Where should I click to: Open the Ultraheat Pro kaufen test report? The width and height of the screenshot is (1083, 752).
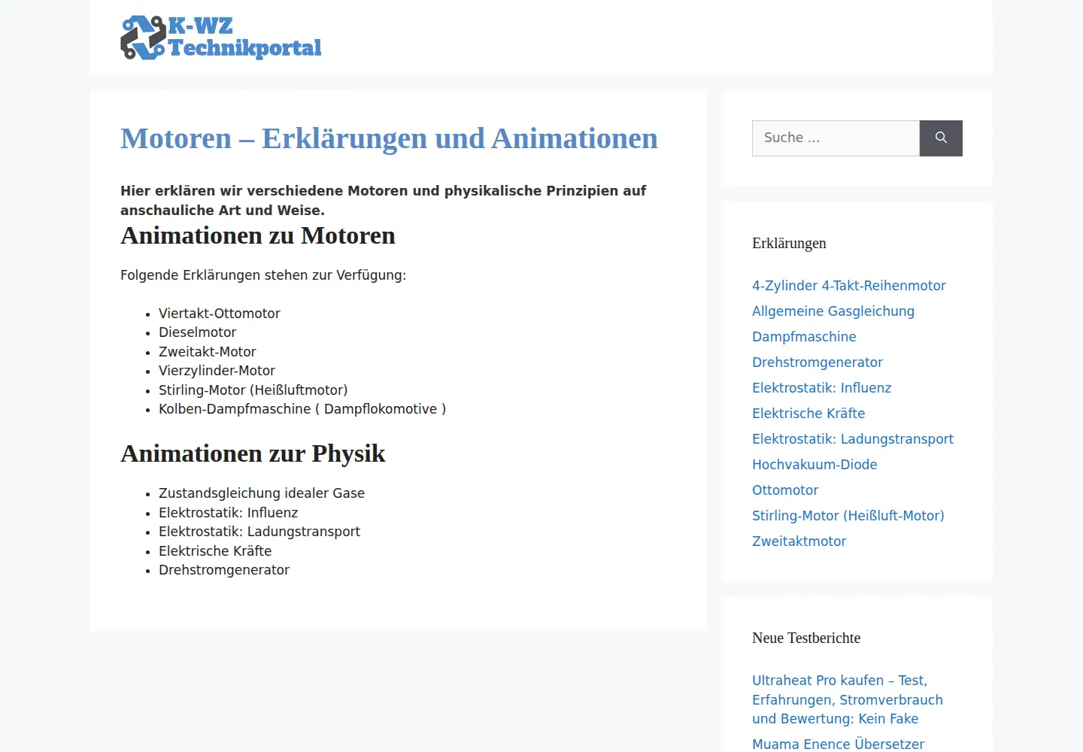click(848, 699)
